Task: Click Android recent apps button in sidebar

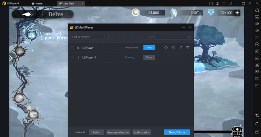Action: pos(257,132)
